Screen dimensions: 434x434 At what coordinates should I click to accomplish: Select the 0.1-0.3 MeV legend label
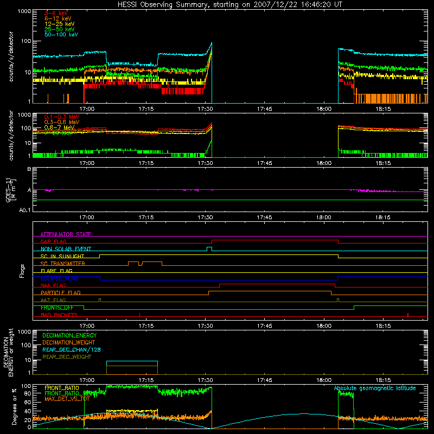pos(62,117)
